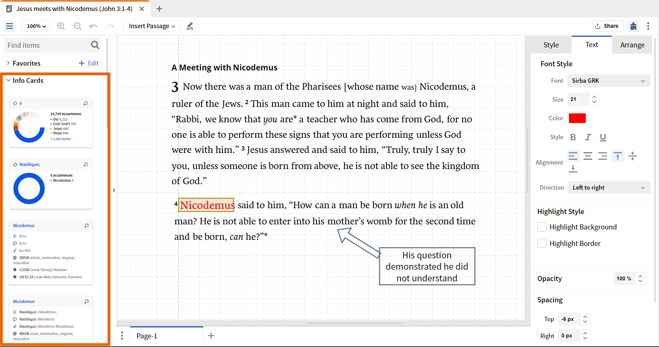Undo the last action
659x347 pixels.
[x=94, y=26]
